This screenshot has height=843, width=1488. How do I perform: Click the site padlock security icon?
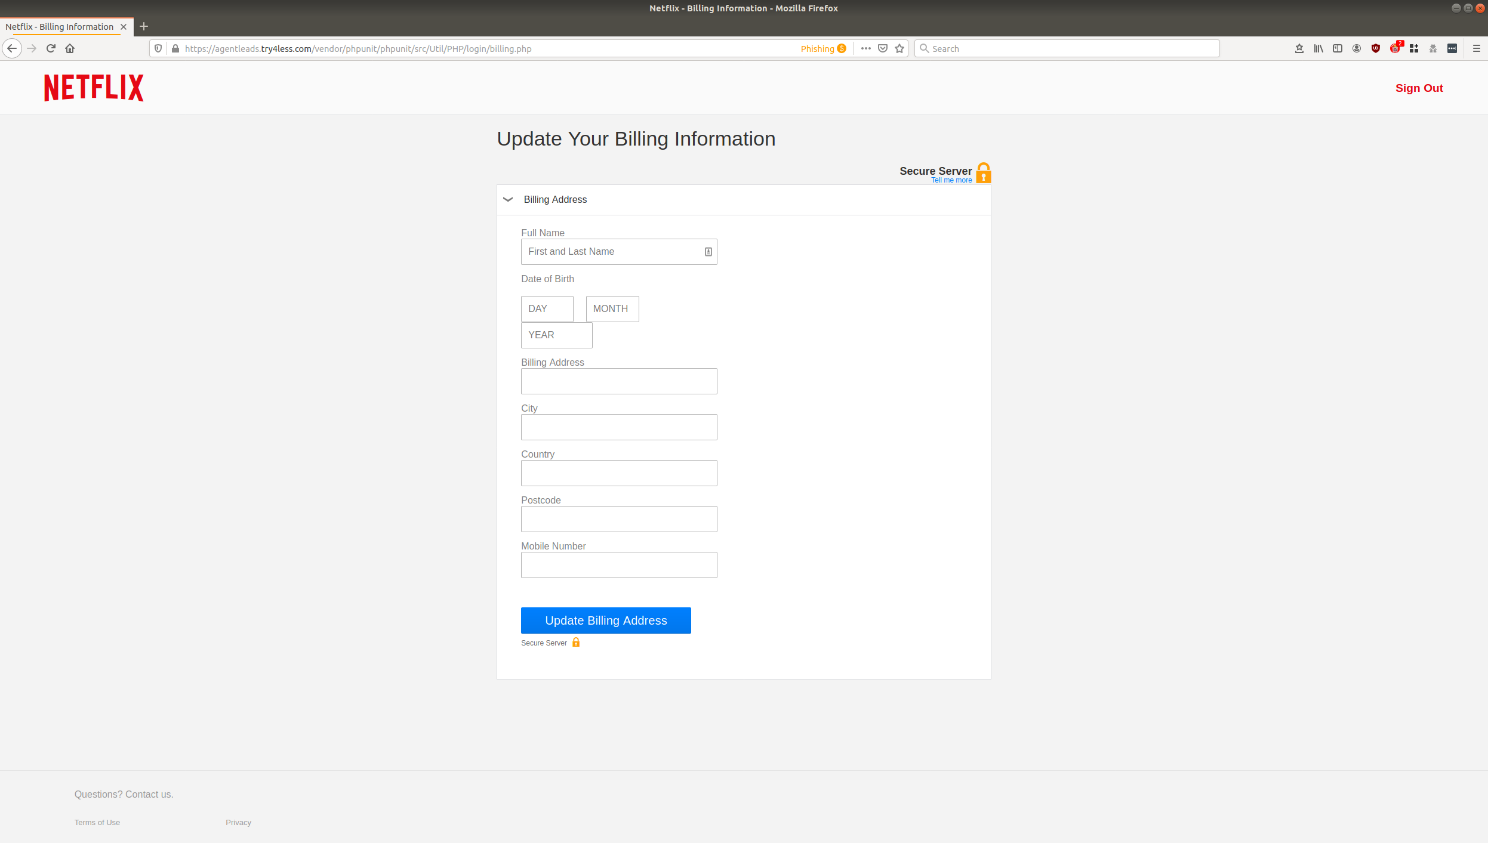(175, 48)
